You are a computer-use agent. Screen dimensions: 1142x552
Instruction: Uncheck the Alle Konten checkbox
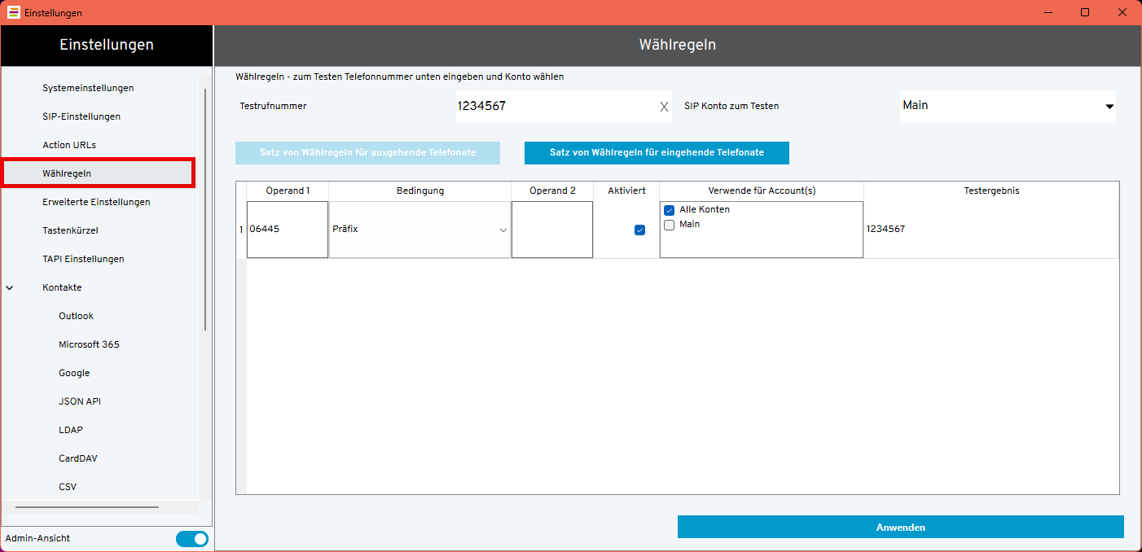pyautogui.click(x=670, y=210)
